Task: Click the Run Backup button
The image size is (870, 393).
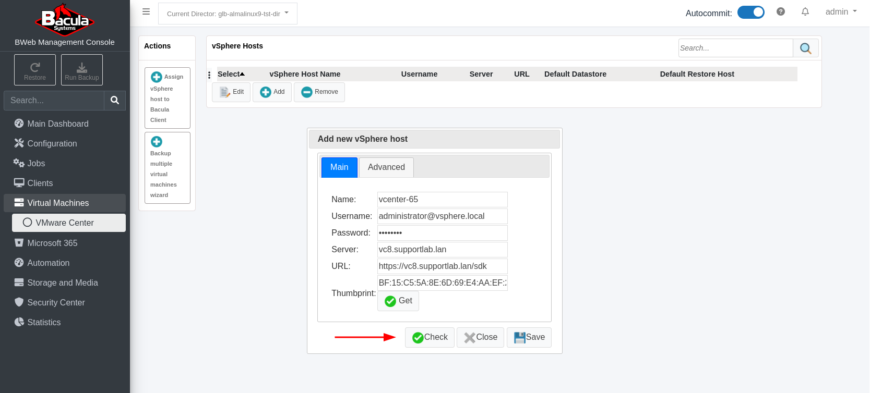Action: (x=82, y=70)
